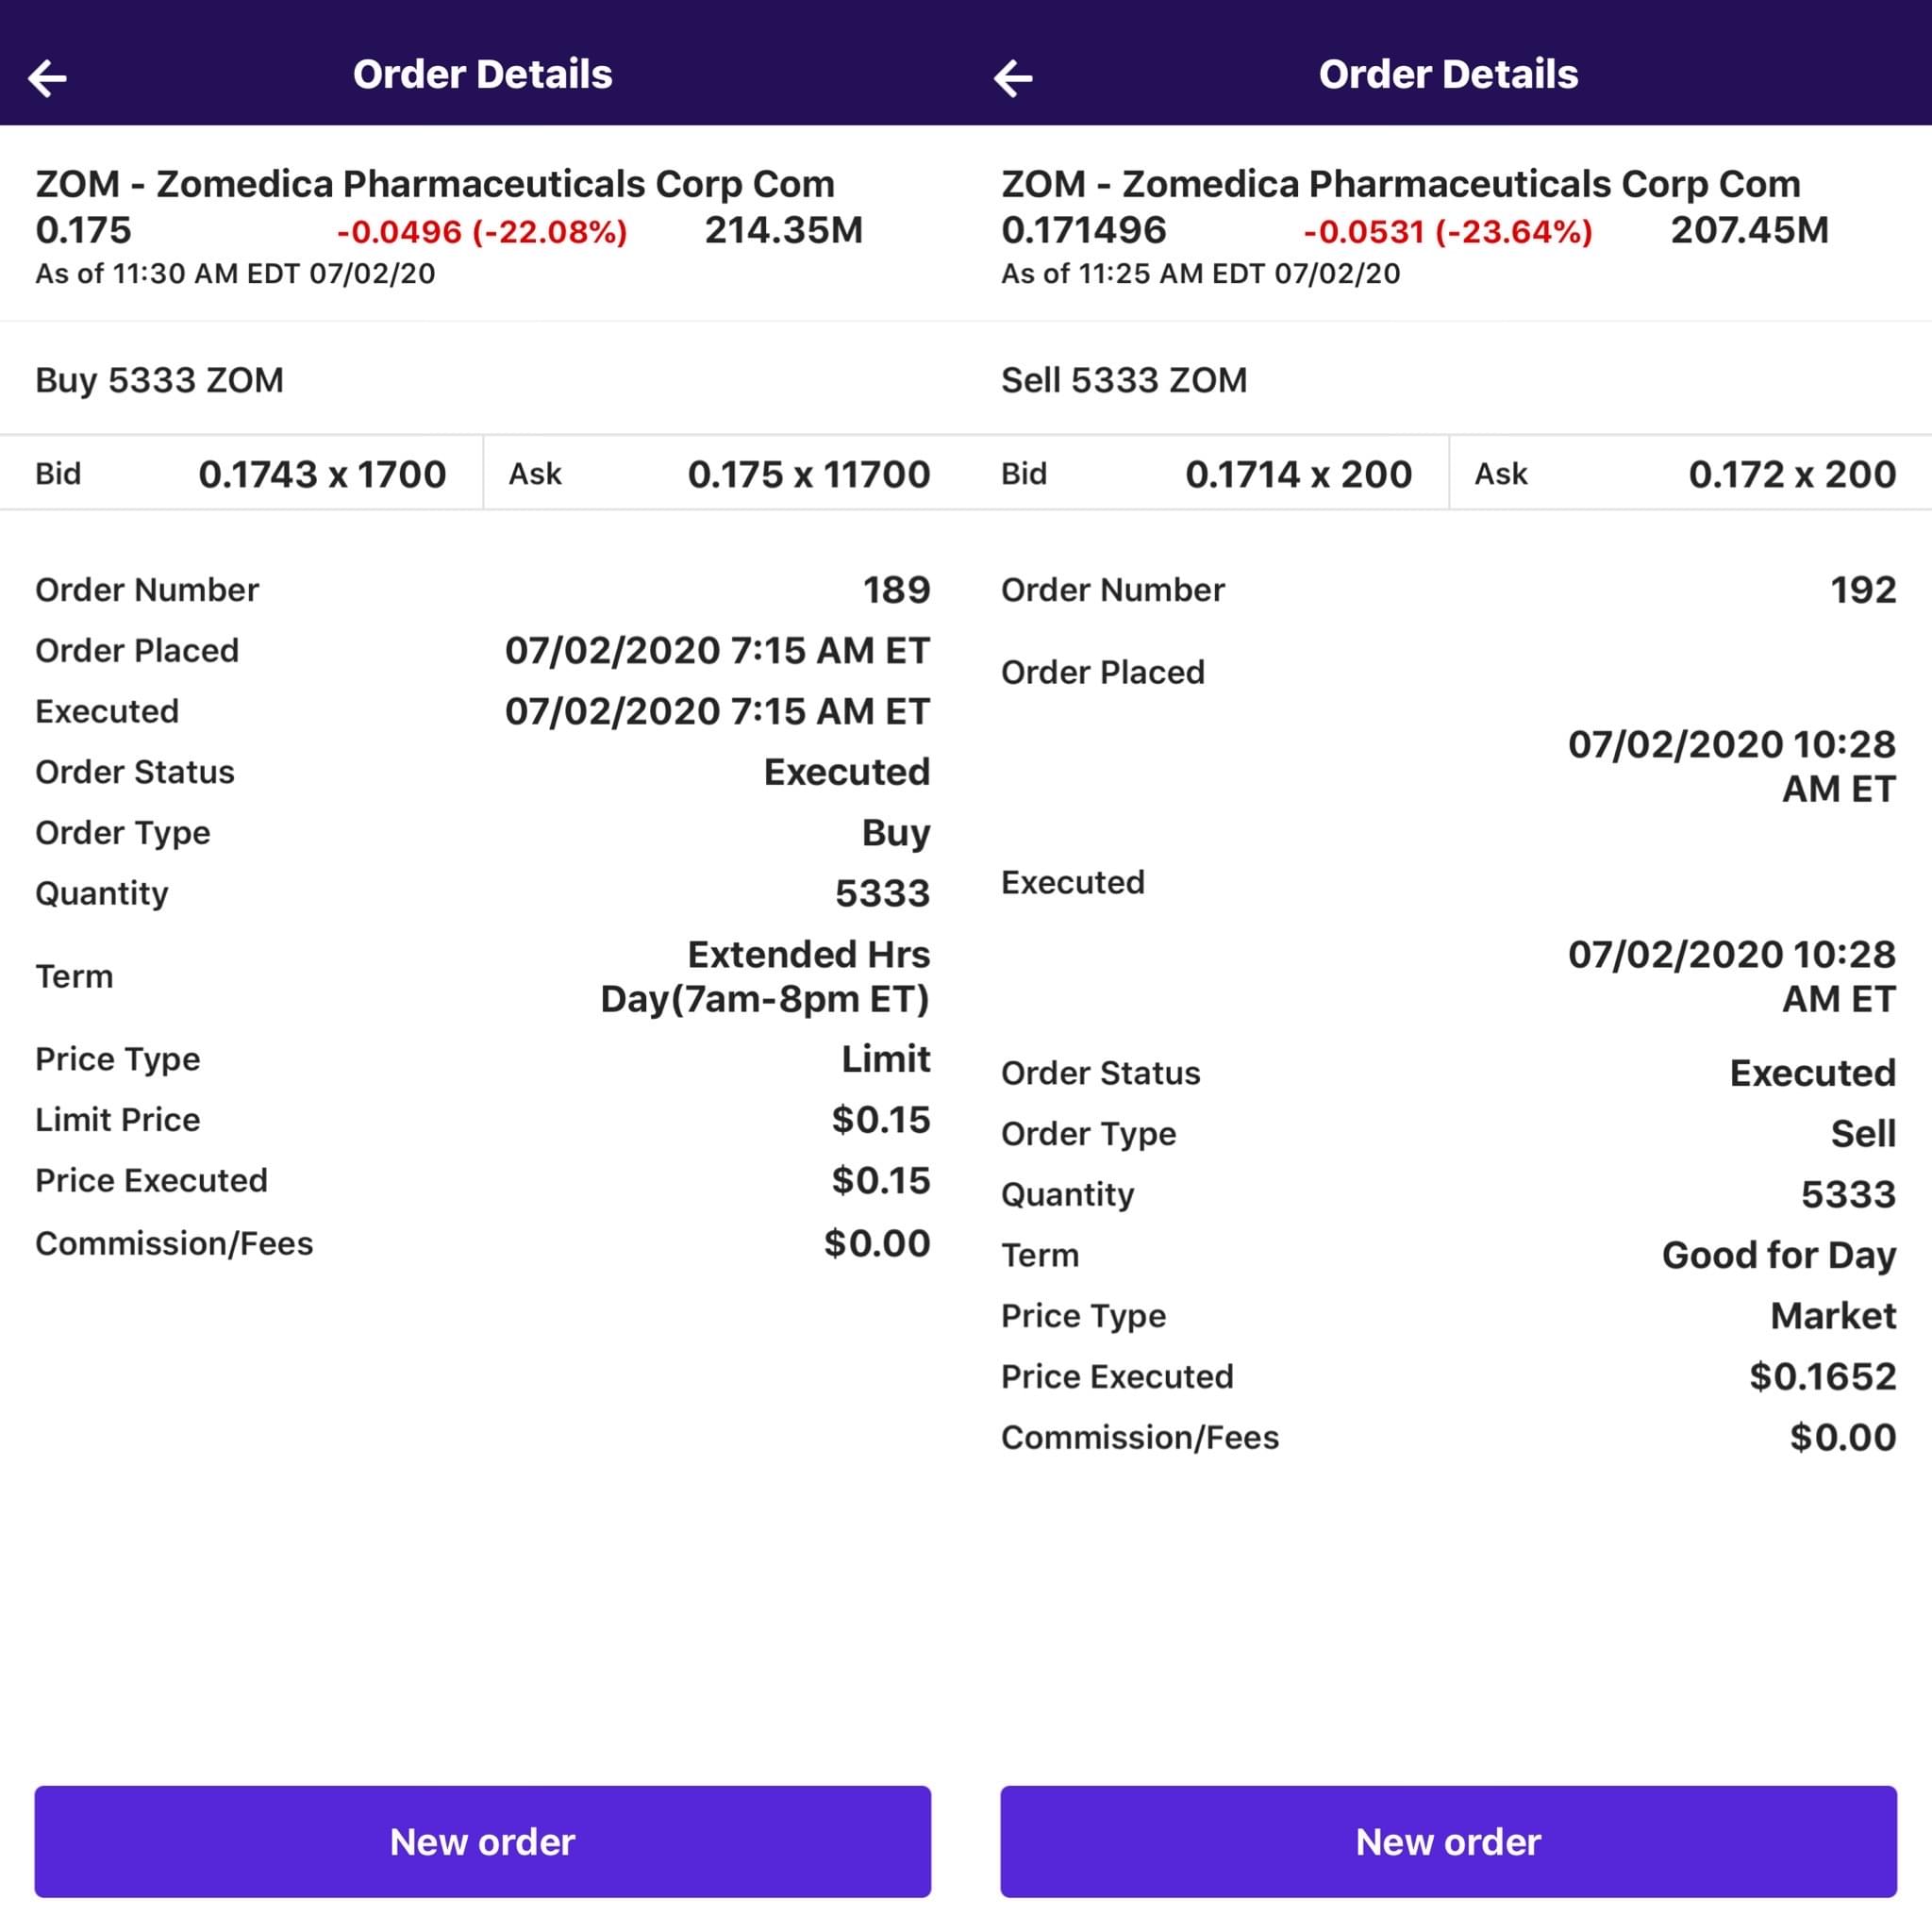The height and width of the screenshot is (1932, 1932).
Task: Tap the ZOM quote header showing 0.171496
Action: [x=1083, y=231]
